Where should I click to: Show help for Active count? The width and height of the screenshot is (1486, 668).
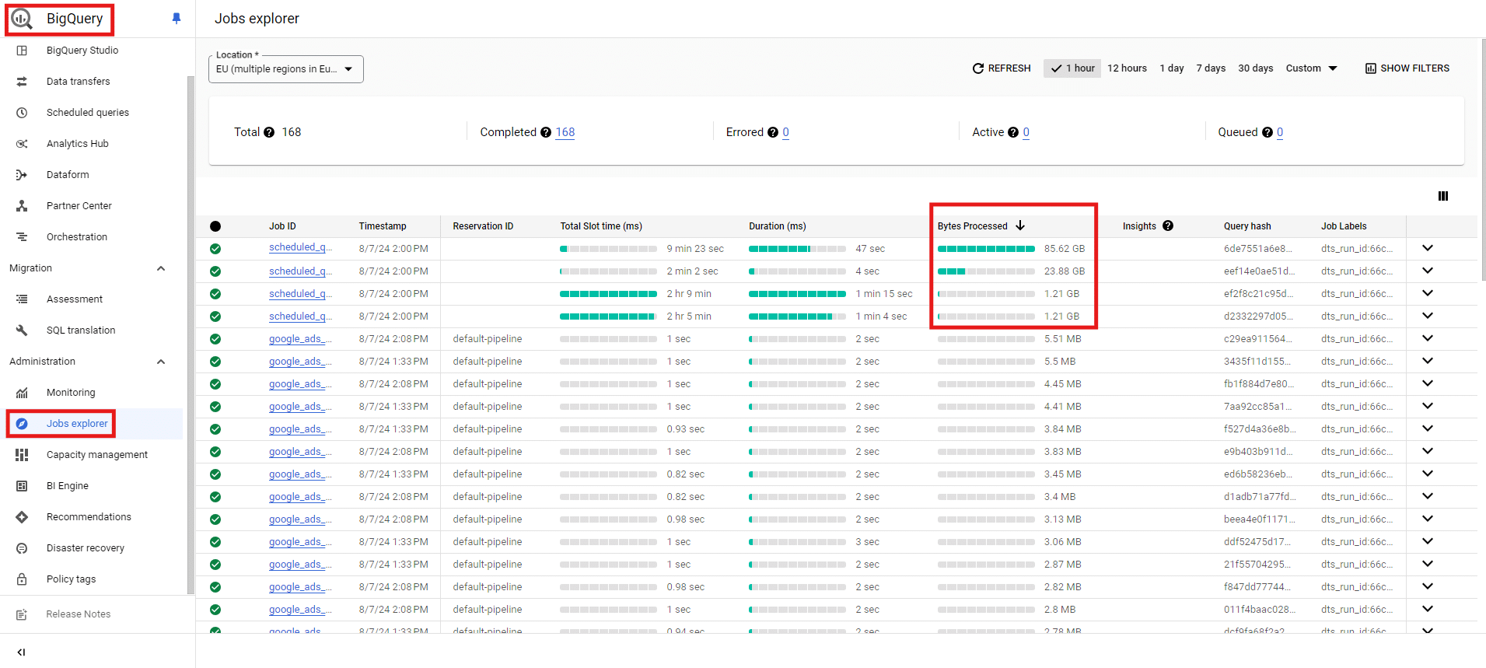coord(1013,132)
